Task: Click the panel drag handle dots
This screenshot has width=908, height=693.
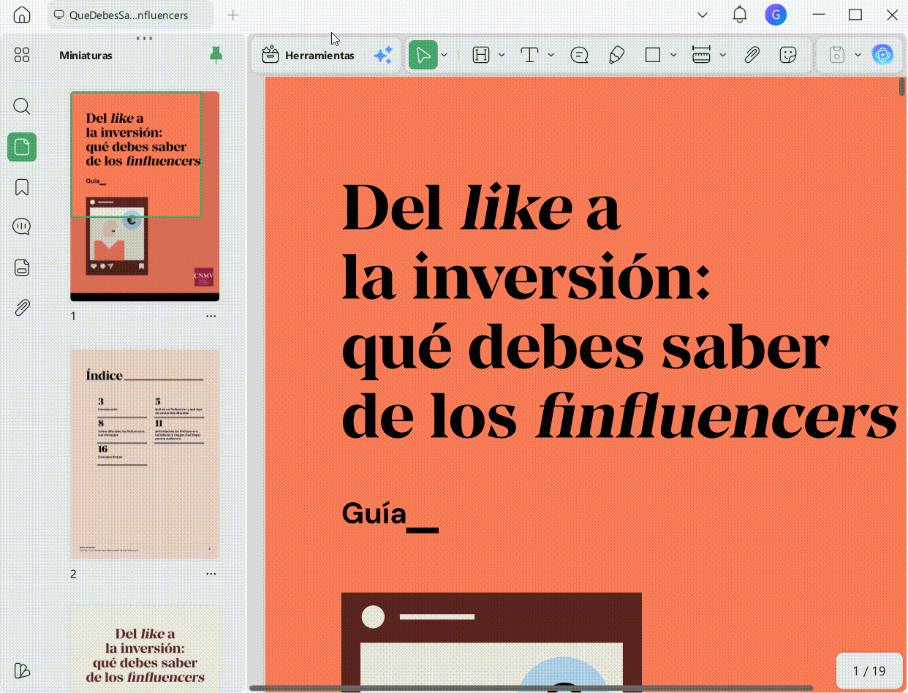Action: [144, 37]
